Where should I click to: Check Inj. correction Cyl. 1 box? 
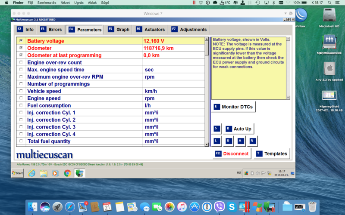pos(21,112)
